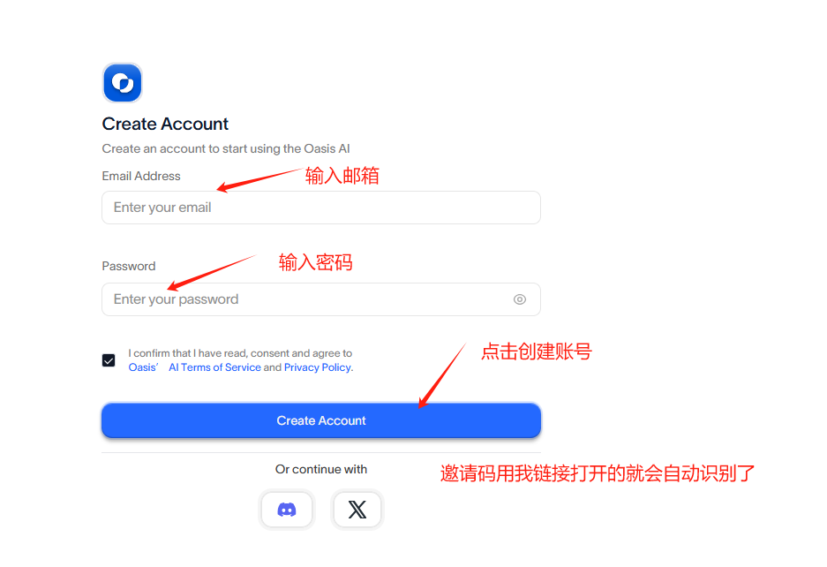
Task: Click the blue Create Account button
Action: click(x=321, y=420)
